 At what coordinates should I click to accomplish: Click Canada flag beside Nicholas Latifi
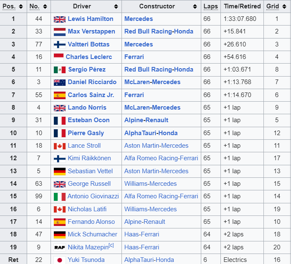click(60, 209)
